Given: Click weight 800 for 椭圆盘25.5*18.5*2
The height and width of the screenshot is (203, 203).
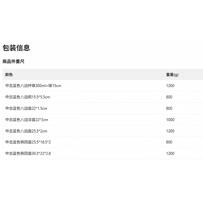Looking at the screenshot, I should [169, 142].
